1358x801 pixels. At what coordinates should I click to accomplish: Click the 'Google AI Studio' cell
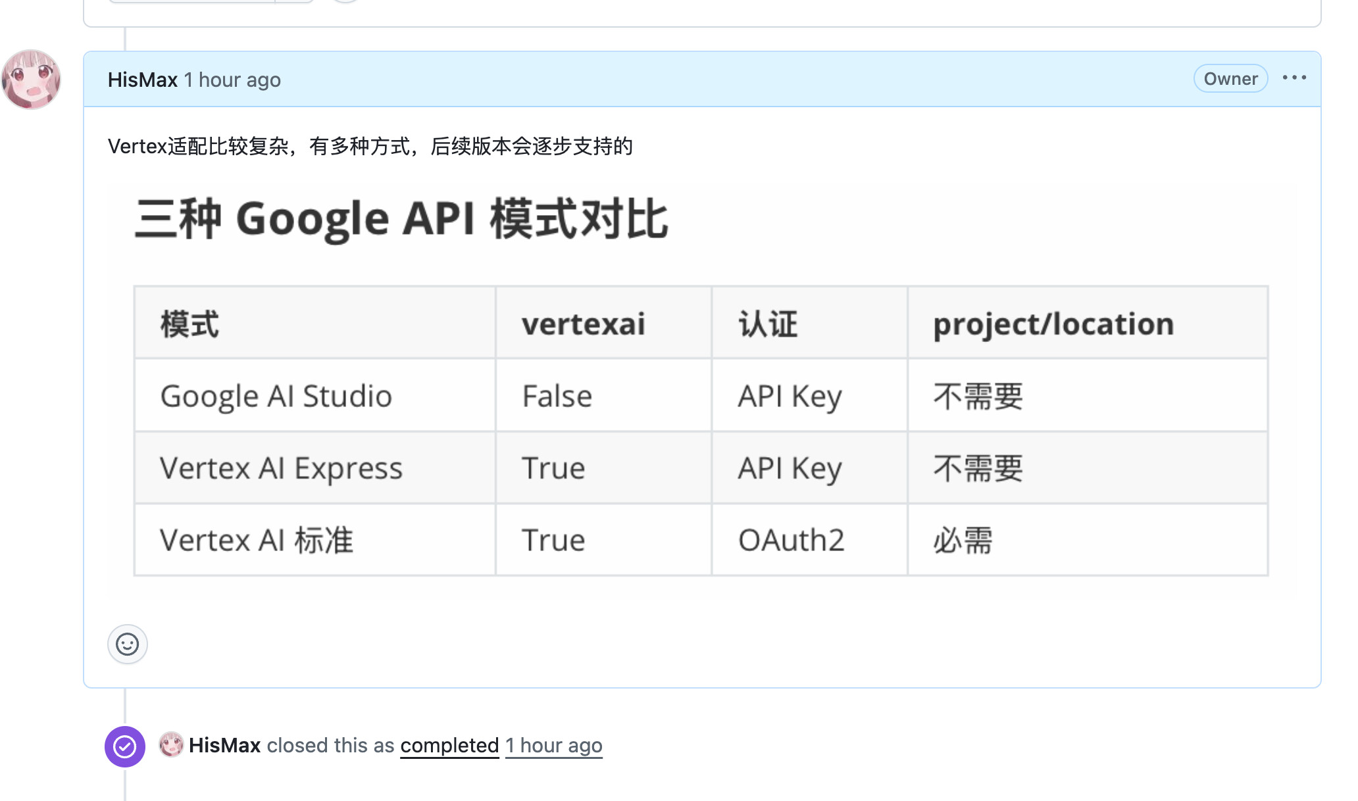[x=315, y=396]
